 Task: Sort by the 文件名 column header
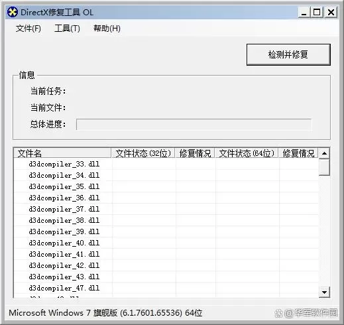[x=62, y=153]
